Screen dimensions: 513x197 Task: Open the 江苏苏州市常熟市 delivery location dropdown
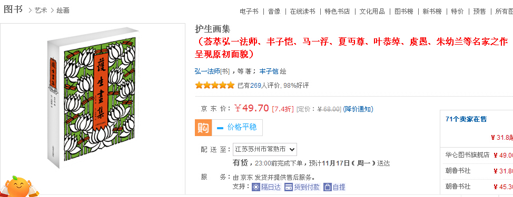[x=265, y=149]
